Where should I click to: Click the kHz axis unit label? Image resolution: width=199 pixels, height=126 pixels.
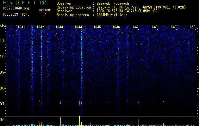(x=3, y=26)
